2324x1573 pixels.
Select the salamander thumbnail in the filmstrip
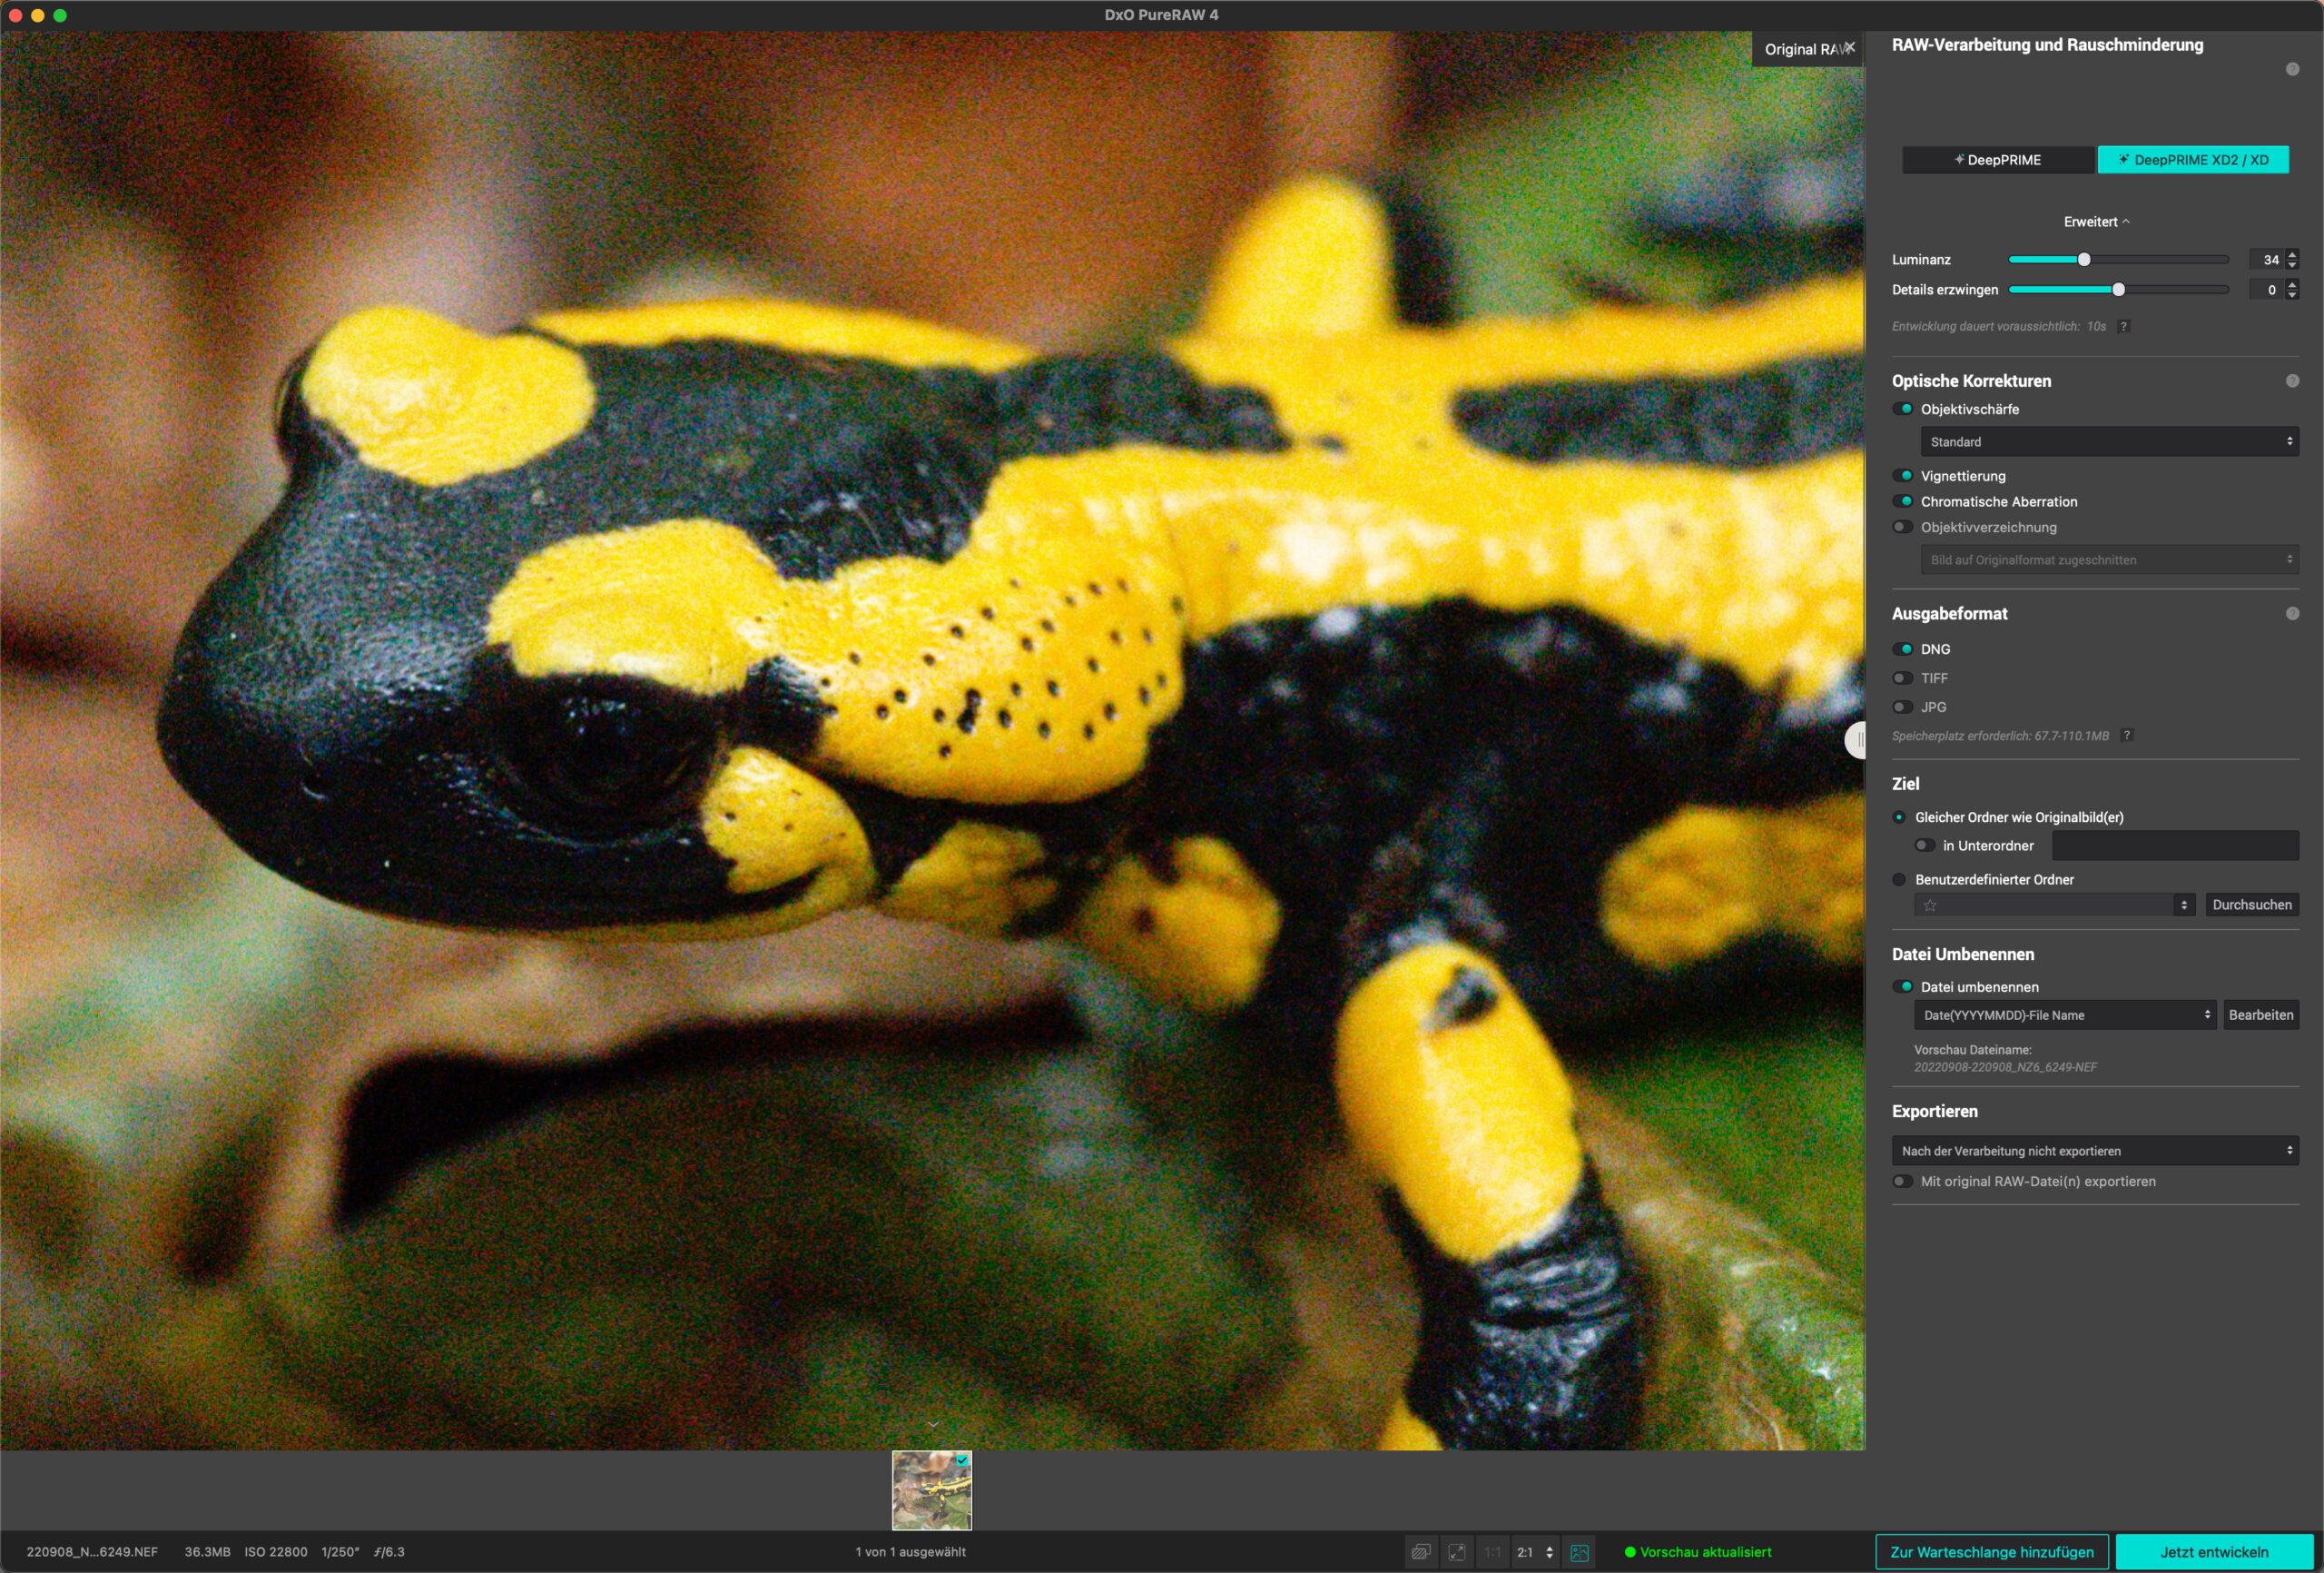coord(932,1491)
